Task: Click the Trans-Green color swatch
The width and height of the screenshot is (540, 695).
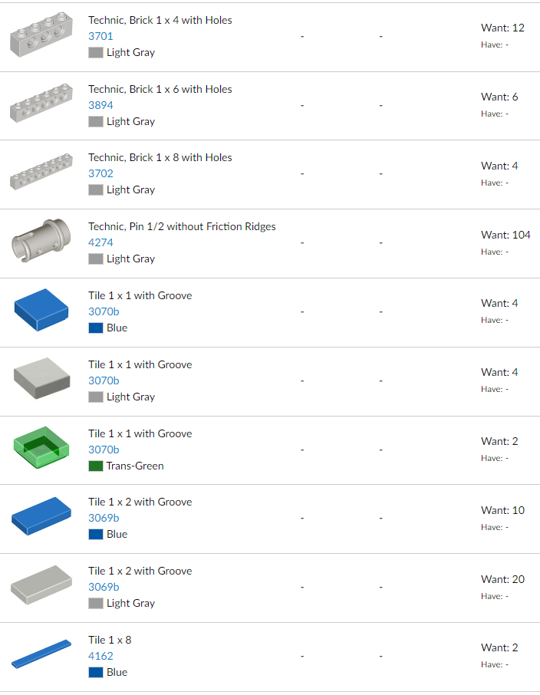Action: pos(96,466)
